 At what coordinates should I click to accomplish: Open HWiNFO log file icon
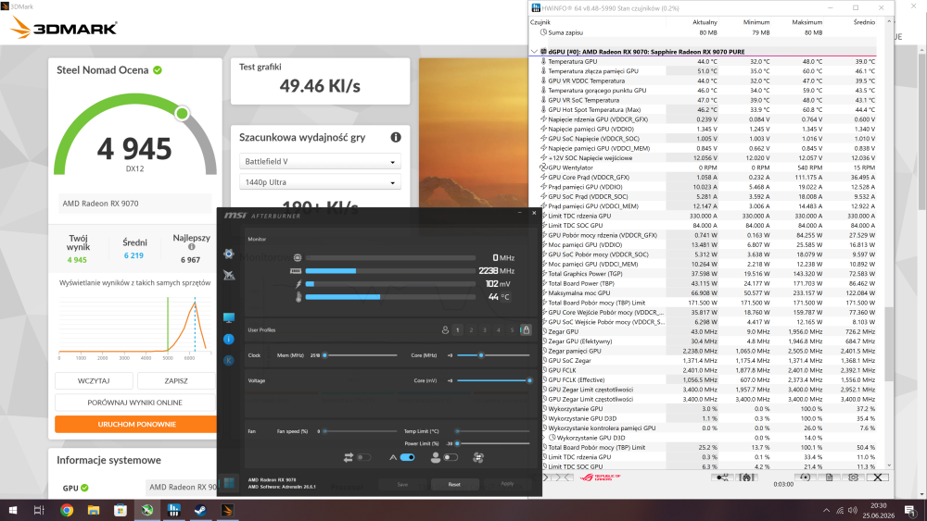point(829,478)
